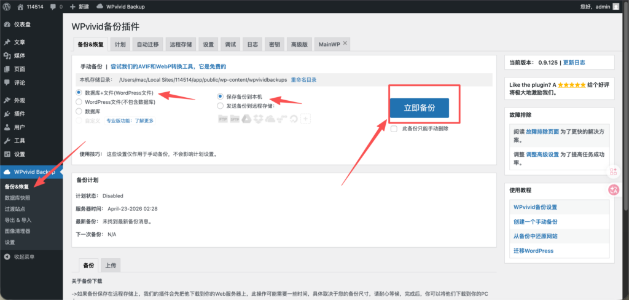Screen dimensions: 629x300
Task: Click the Dropbox storage icon
Action: tap(259, 119)
